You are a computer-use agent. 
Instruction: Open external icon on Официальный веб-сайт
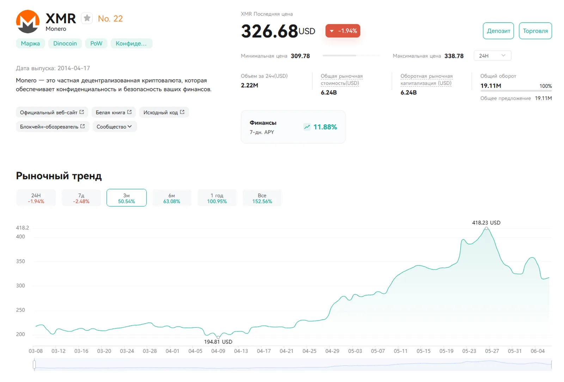pyautogui.click(x=82, y=112)
